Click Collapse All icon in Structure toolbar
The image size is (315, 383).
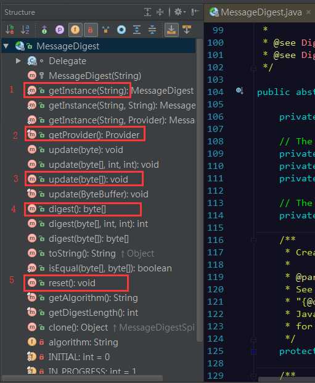[152, 30]
